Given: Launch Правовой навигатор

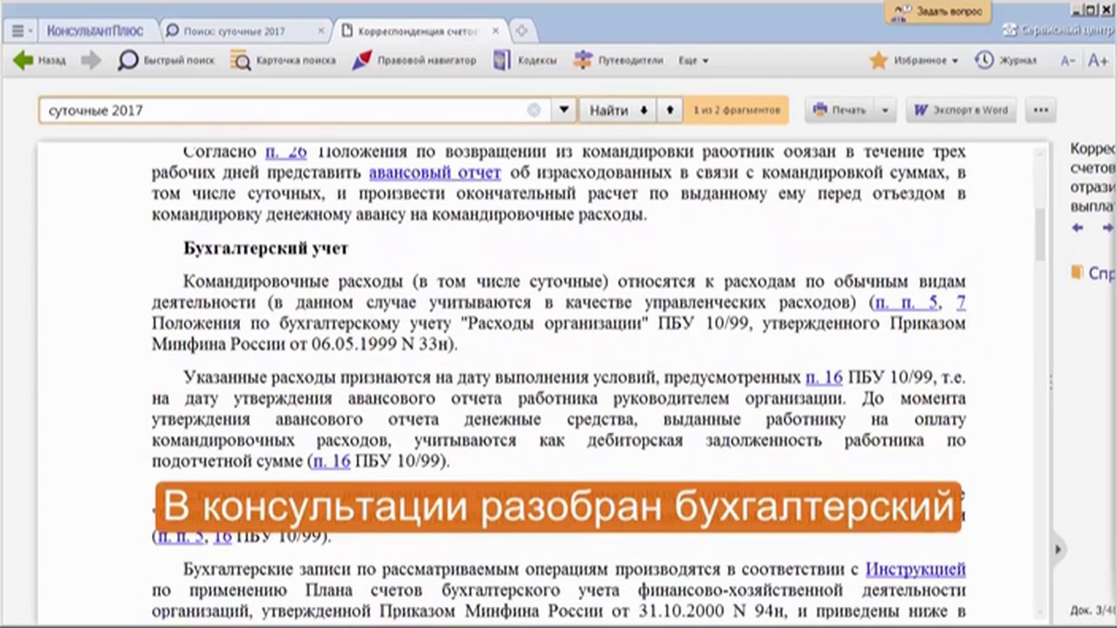Looking at the screenshot, I should 414,60.
